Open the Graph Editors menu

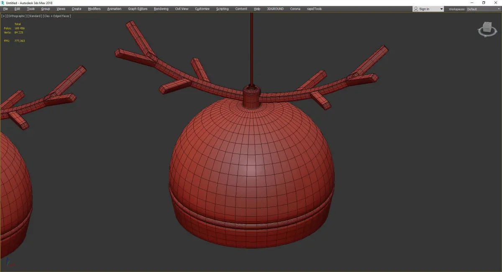(138, 9)
